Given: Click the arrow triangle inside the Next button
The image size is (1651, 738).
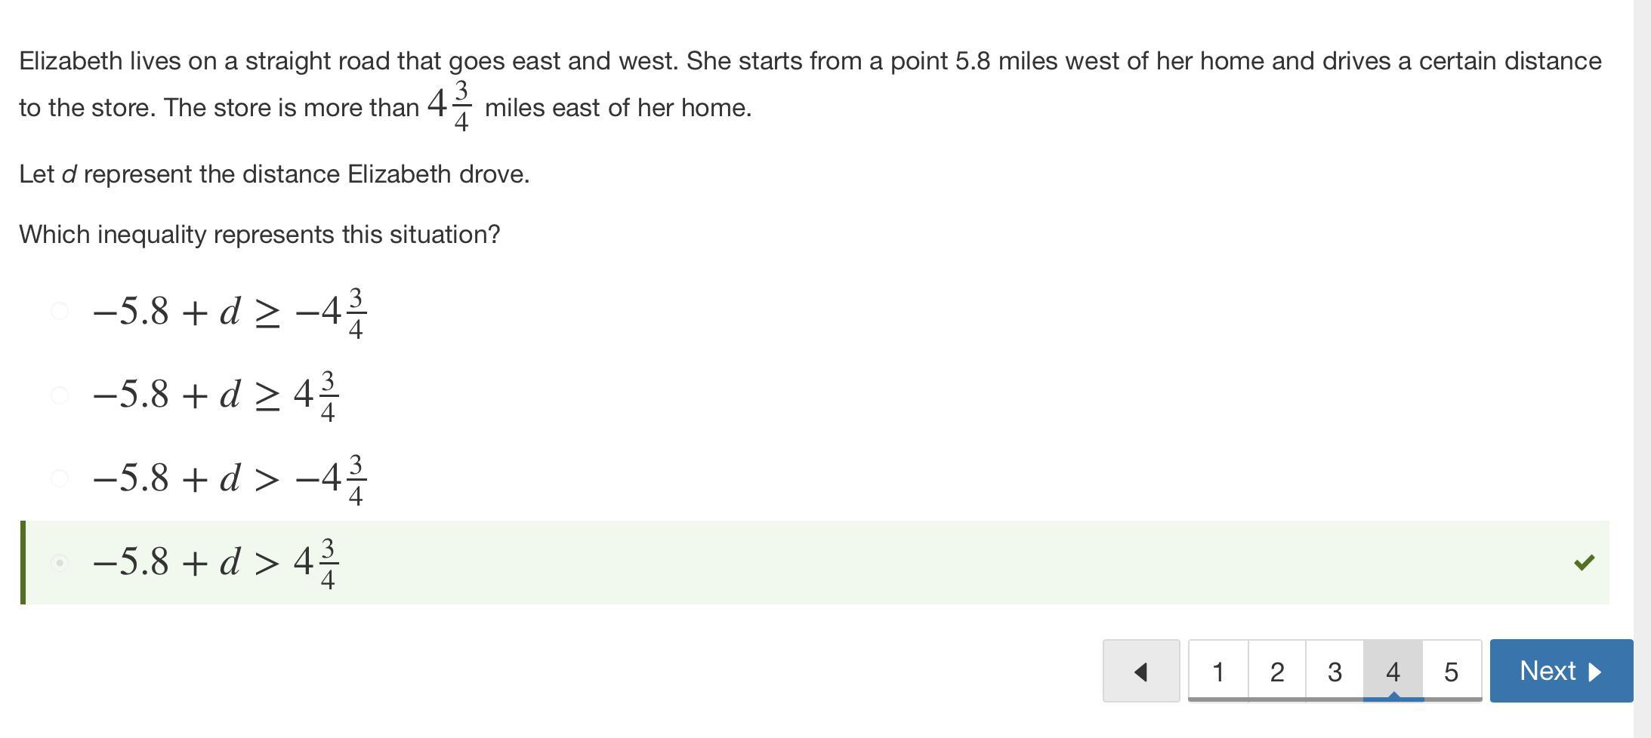Looking at the screenshot, I should pyautogui.click(x=1595, y=672).
